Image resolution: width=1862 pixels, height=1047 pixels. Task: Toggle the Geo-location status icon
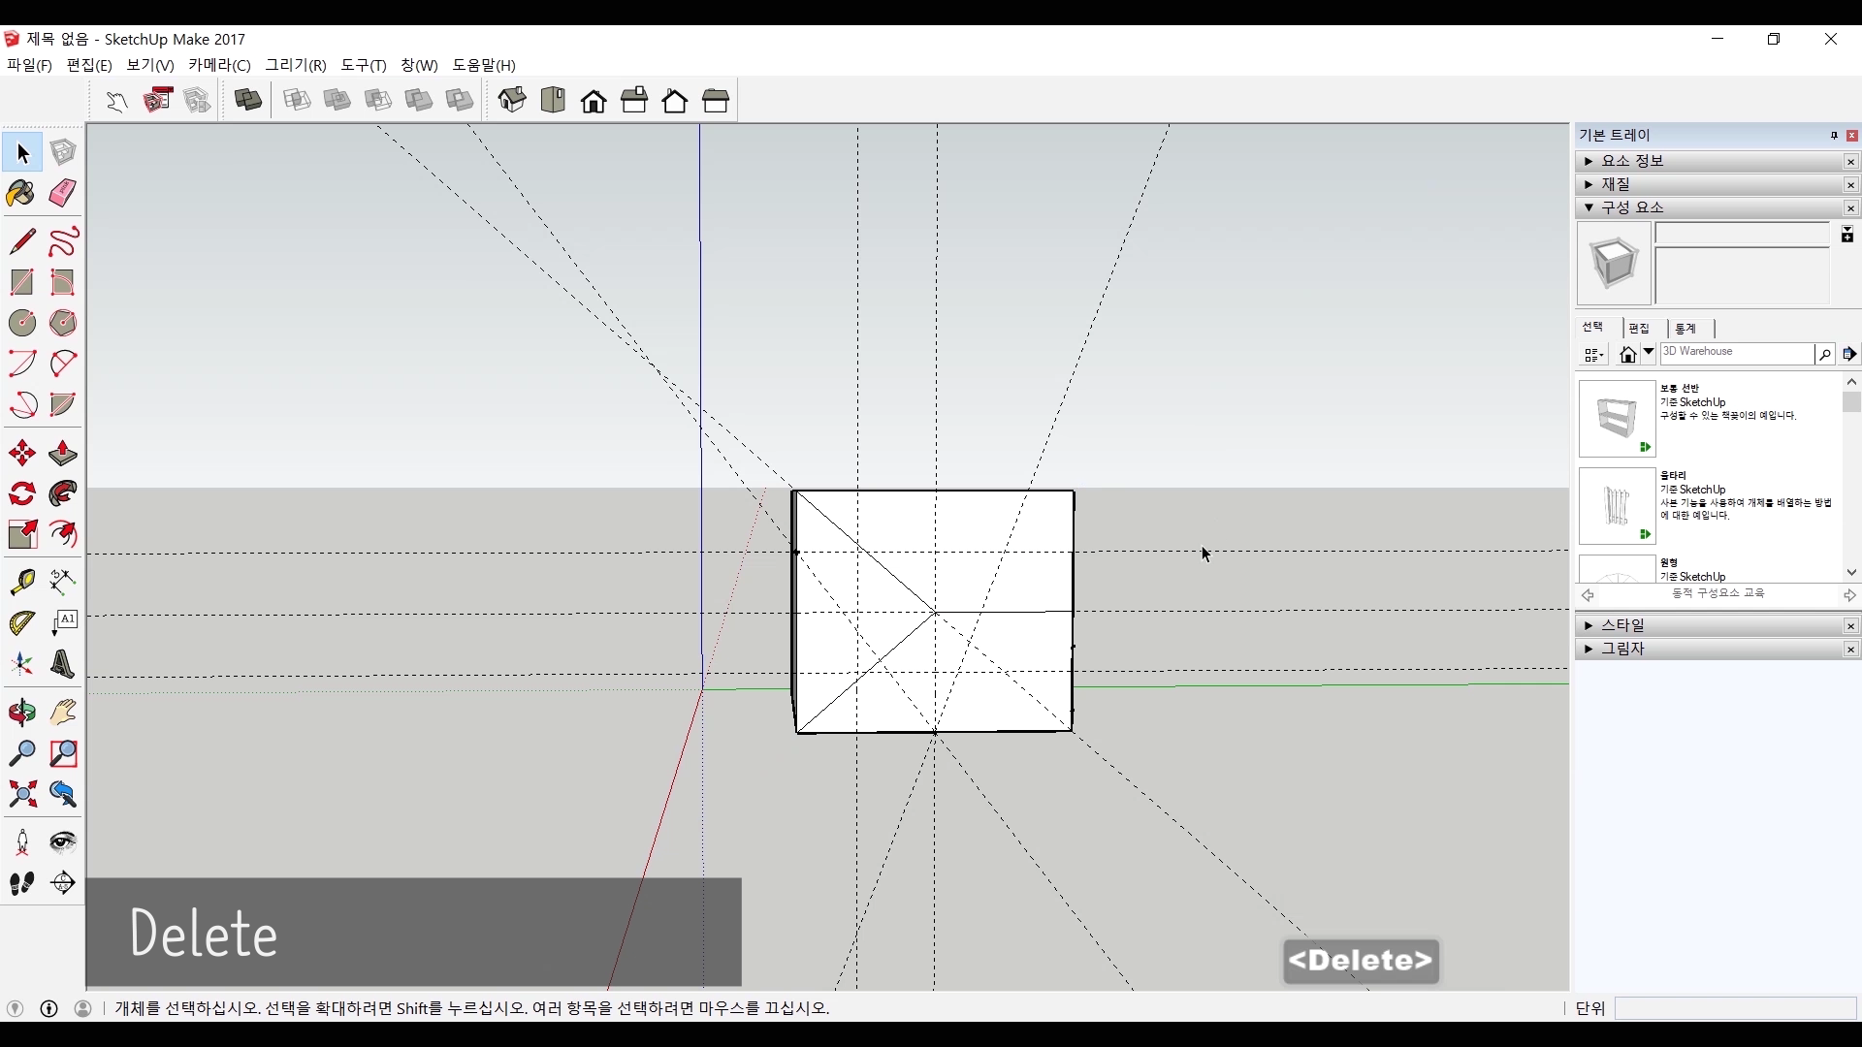(15, 1008)
